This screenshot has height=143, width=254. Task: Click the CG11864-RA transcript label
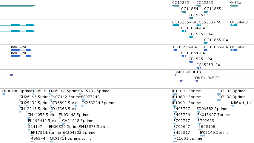point(193,28)
